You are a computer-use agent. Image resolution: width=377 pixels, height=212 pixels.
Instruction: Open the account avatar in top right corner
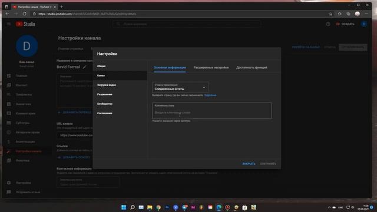[x=364, y=24]
